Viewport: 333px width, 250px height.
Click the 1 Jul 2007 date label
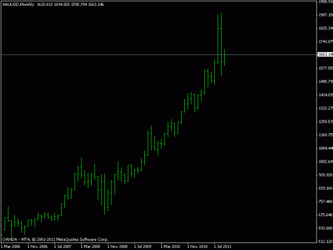pos(63,246)
